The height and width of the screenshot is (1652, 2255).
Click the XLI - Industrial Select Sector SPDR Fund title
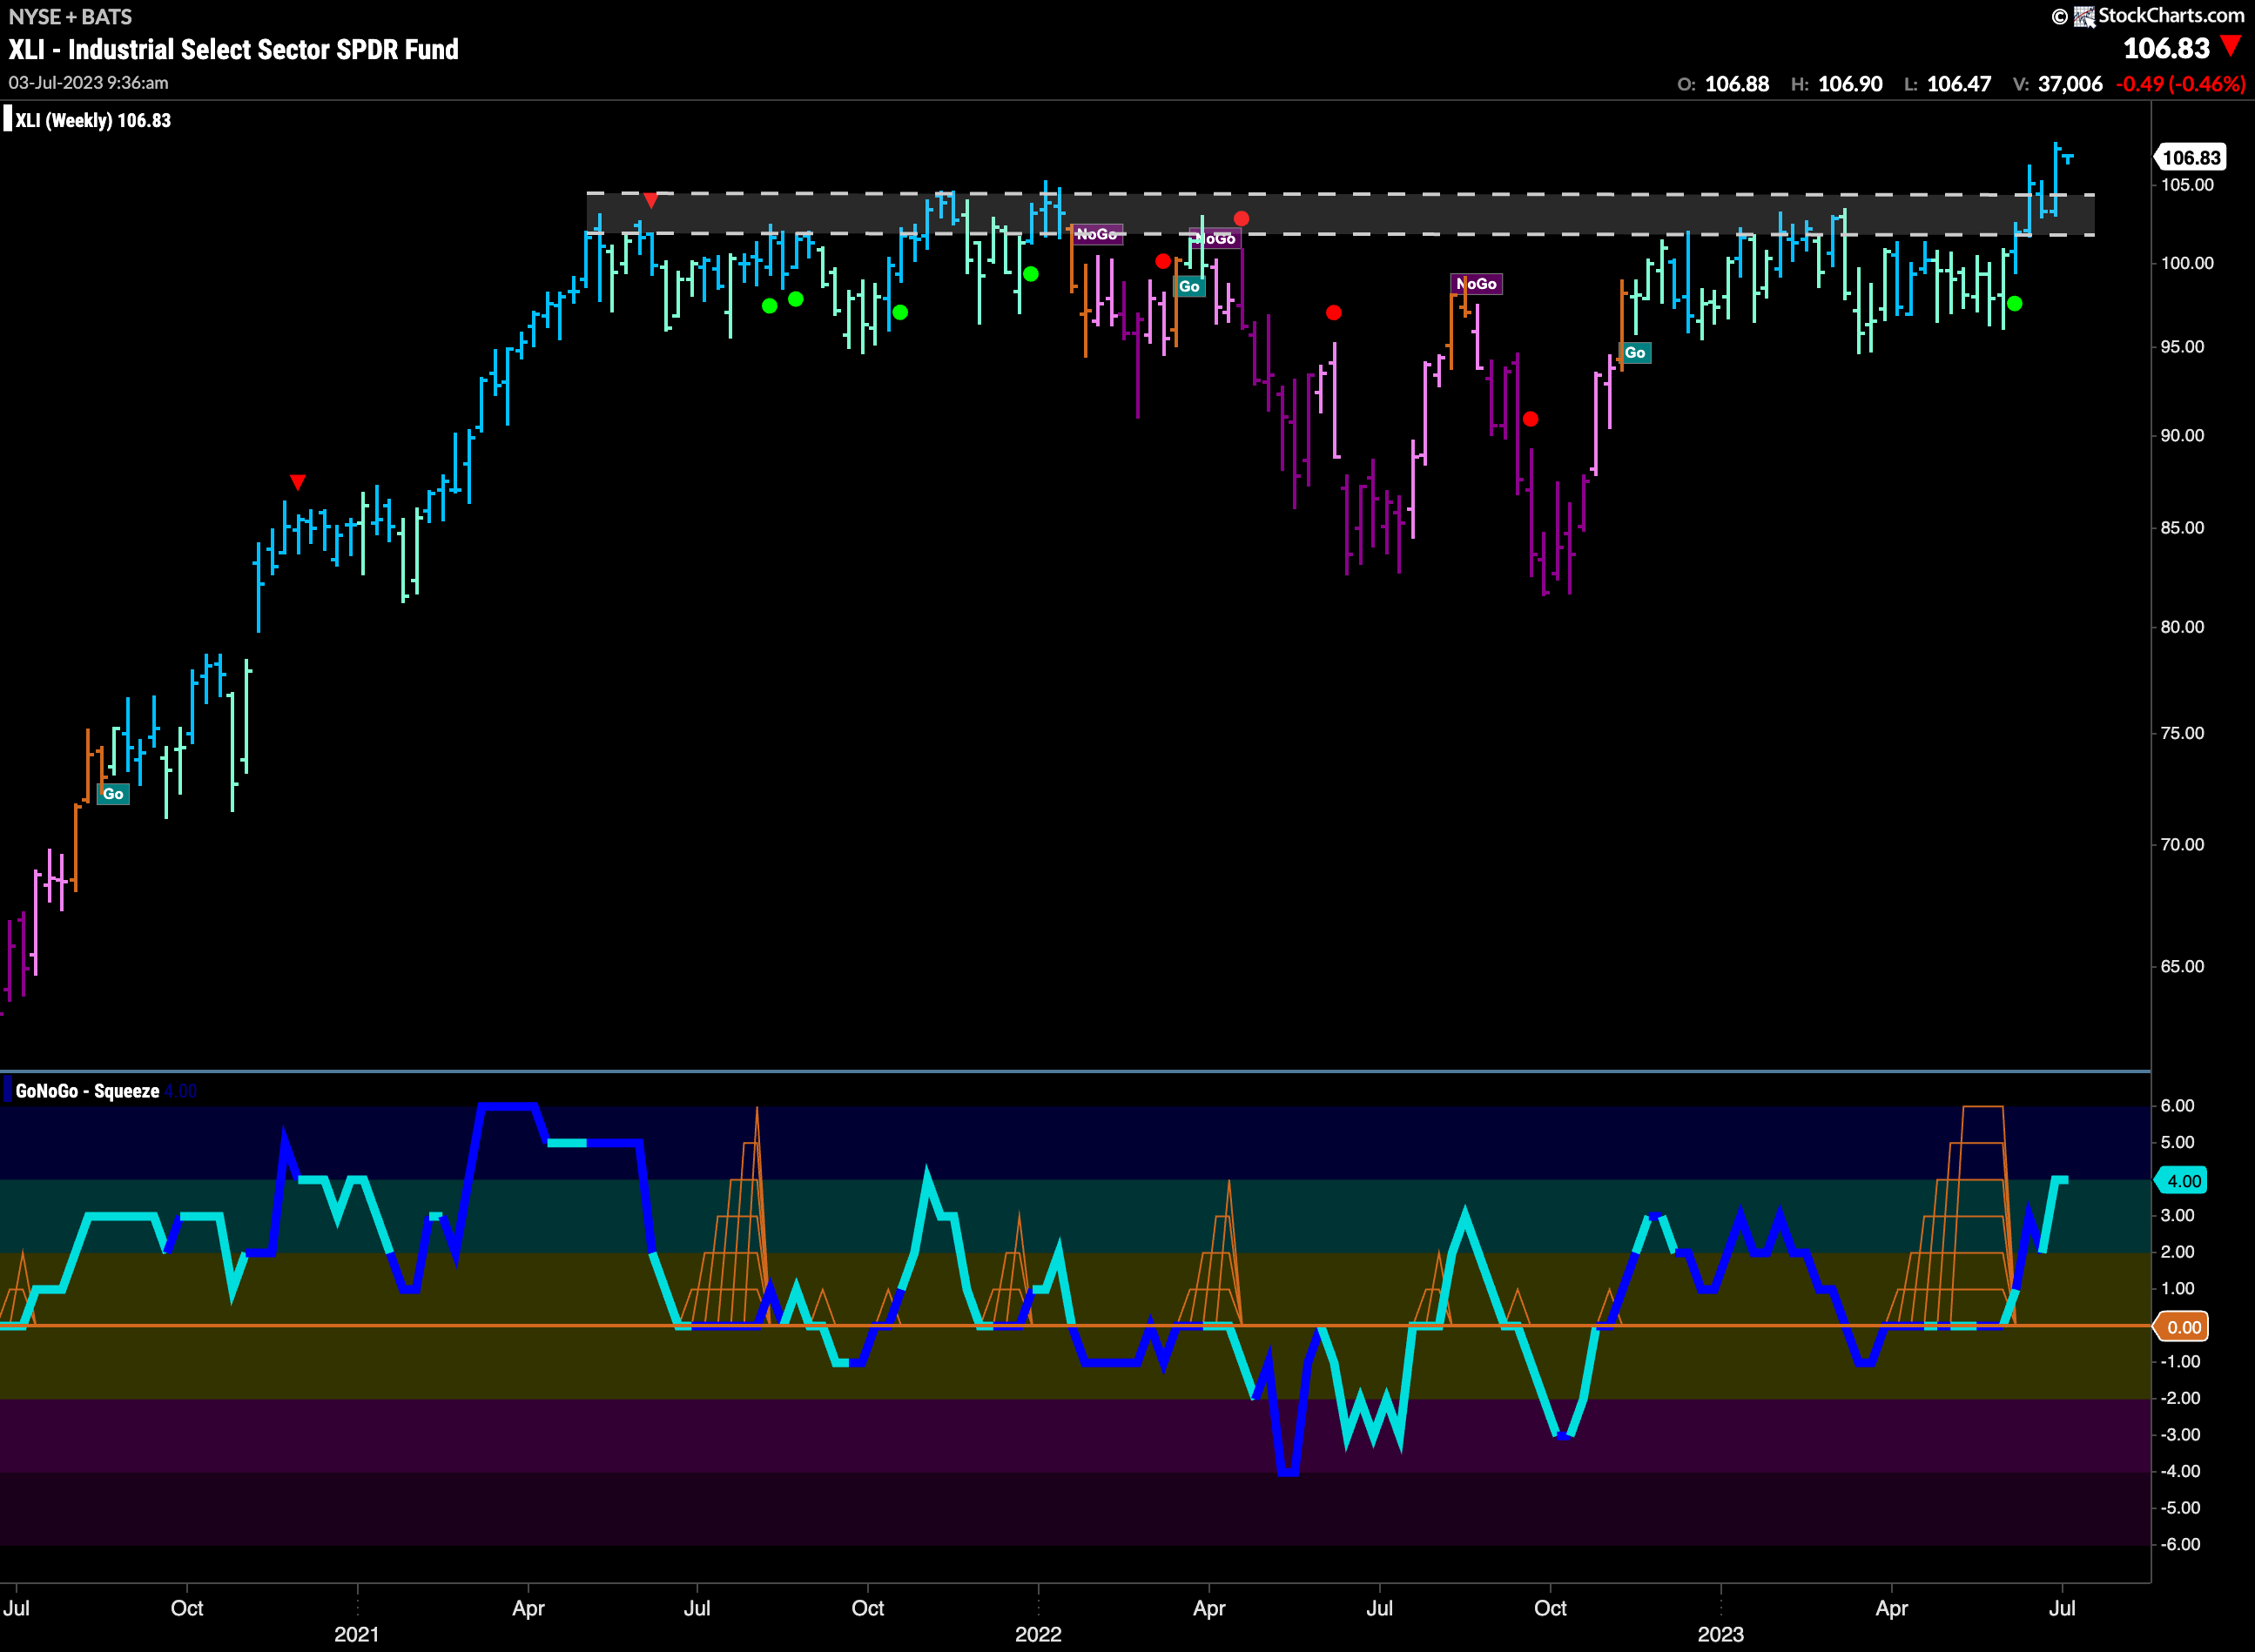pyautogui.click(x=233, y=49)
